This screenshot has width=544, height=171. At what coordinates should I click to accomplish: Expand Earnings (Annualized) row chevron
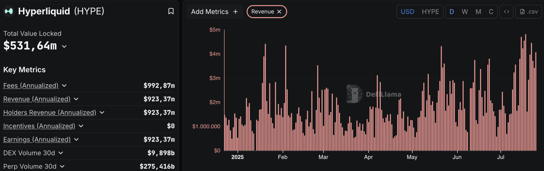tap(76, 140)
